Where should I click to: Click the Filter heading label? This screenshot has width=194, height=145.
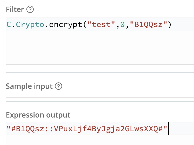pyautogui.click(x=15, y=9)
